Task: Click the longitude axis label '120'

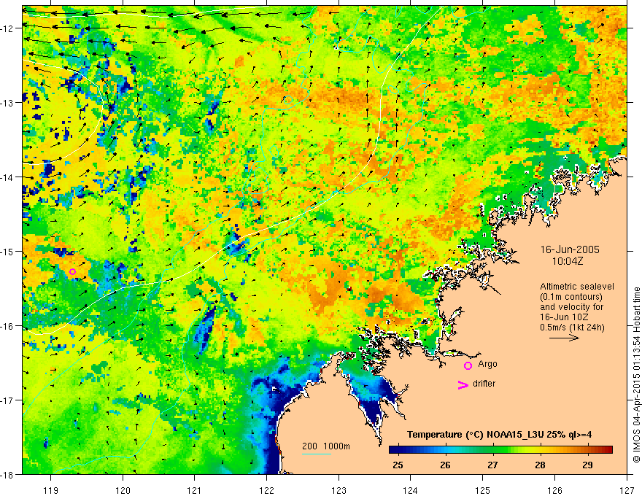Action: point(123,490)
